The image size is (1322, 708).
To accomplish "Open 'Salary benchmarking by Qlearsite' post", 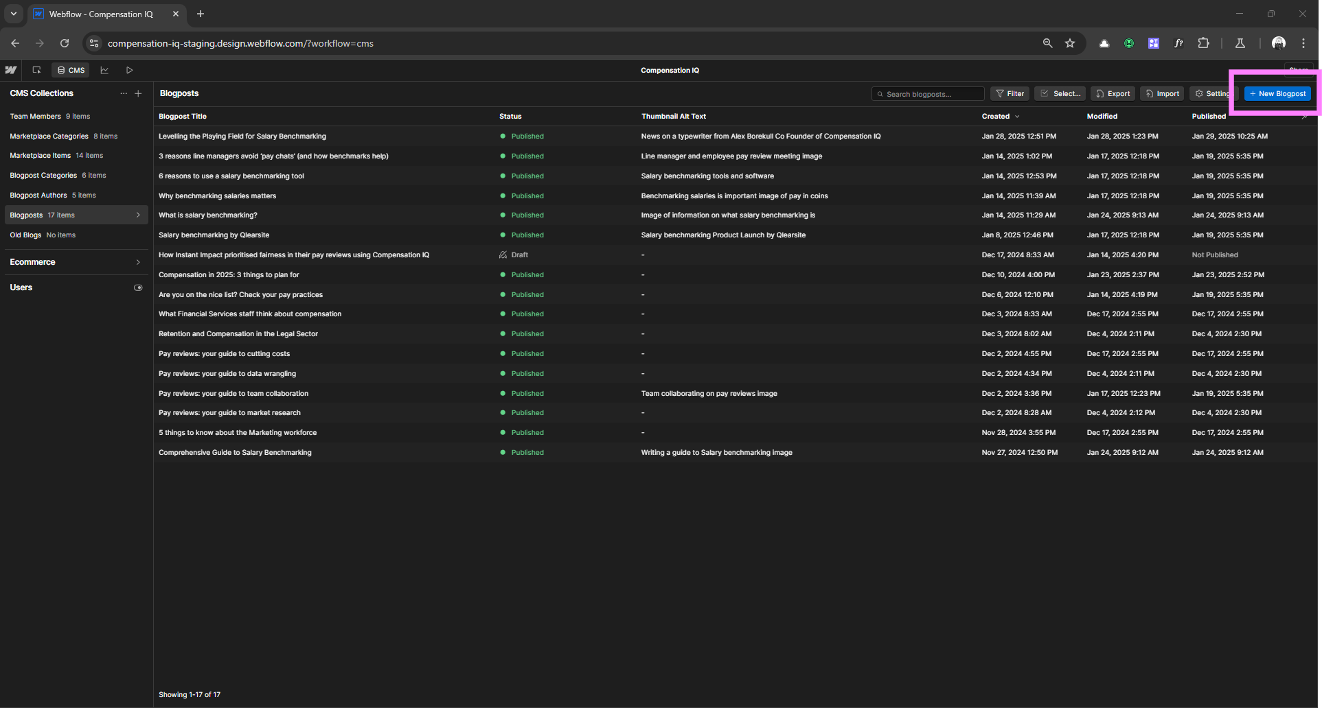I will 214,235.
